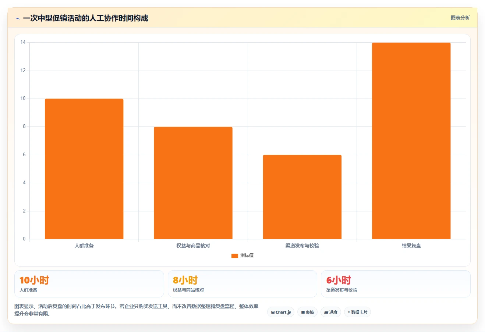Viewport: 485px width, 332px height.
Task: Open the 6小时 渠道发布与校验 card
Action: (396, 284)
